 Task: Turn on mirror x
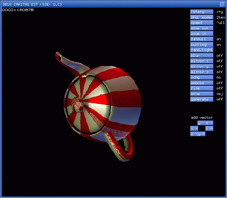click(x=201, y=61)
